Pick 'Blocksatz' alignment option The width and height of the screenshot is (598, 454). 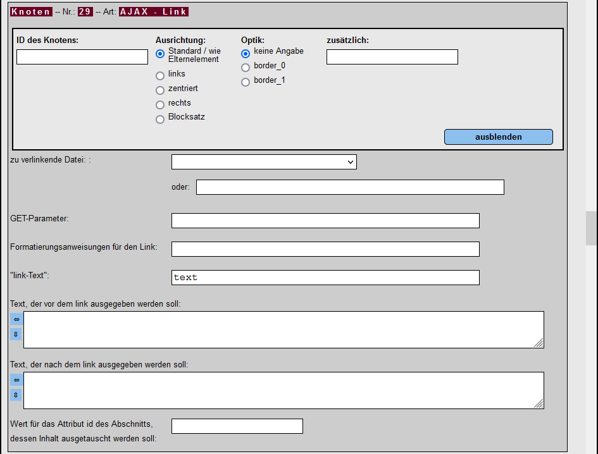click(160, 119)
